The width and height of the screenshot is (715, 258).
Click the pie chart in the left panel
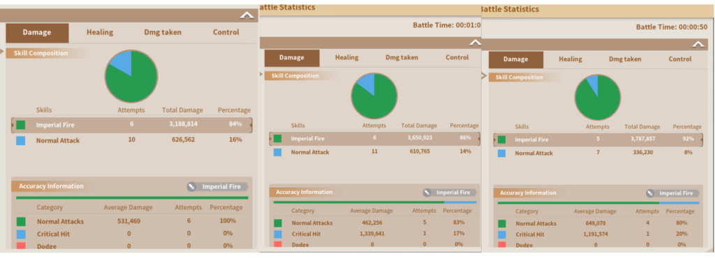[x=131, y=76]
